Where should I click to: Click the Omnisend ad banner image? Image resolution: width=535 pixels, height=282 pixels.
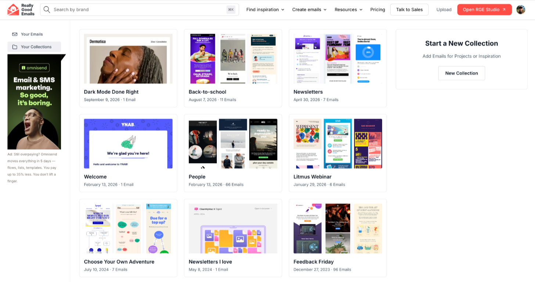(34, 102)
